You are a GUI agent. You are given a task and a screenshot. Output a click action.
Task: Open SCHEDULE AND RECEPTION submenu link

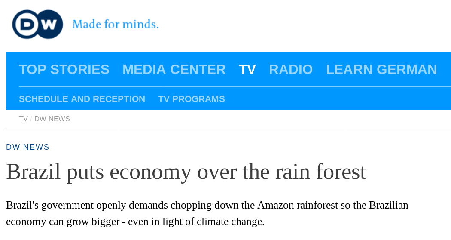(82, 99)
